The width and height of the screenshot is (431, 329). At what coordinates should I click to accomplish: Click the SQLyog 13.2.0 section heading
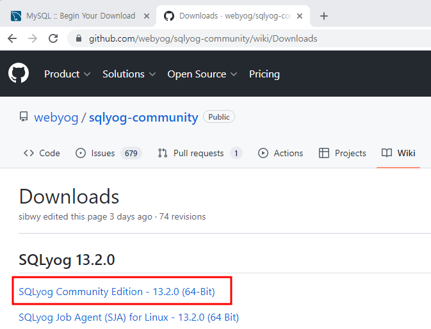pos(67,260)
